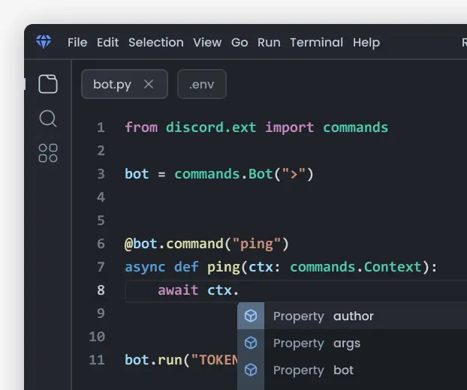Click 'commands.Bot' on line 3
Viewport: 467px width, 390px height.
(224, 174)
